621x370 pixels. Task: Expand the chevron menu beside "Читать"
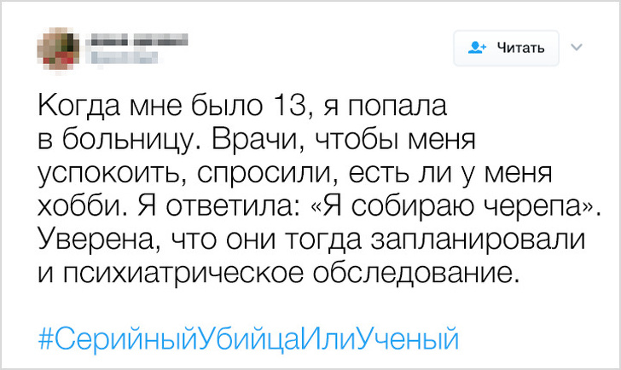(x=577, y=48)
